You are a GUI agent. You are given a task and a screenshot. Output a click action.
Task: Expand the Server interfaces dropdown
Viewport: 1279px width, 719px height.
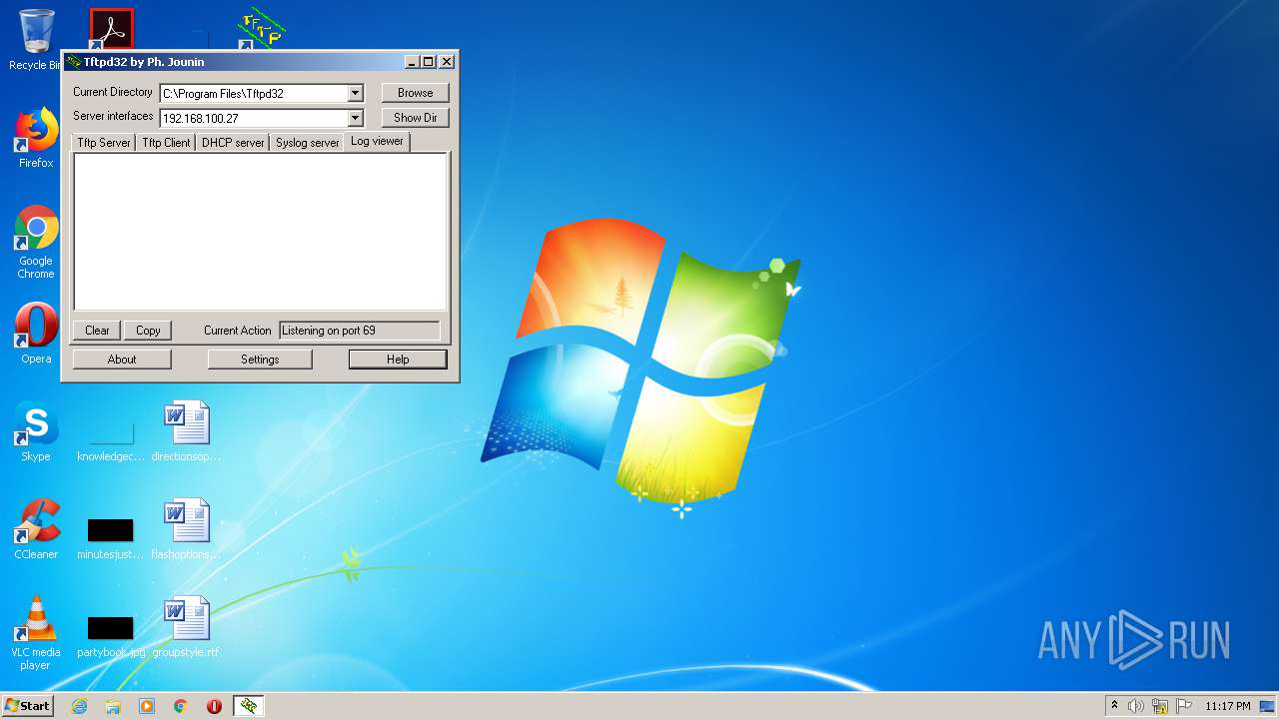(355, 118)
